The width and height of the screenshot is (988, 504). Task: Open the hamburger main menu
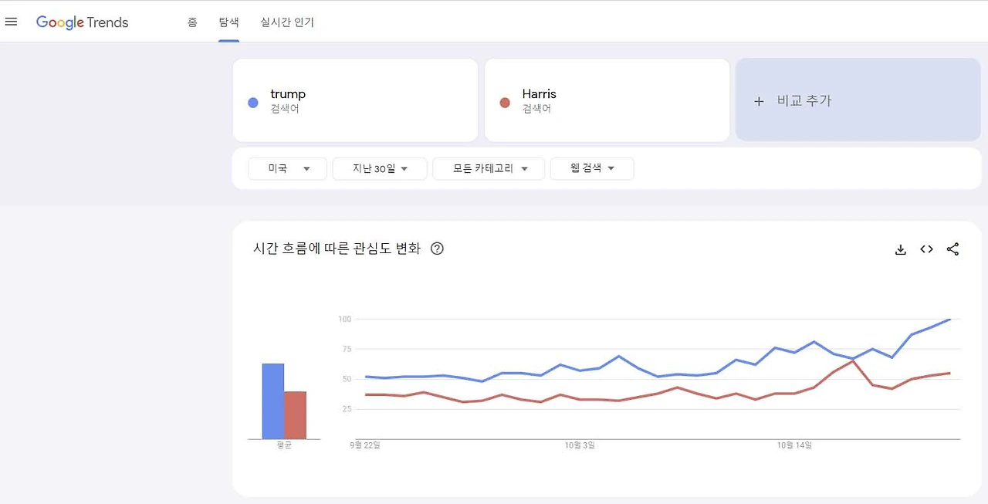11,22
